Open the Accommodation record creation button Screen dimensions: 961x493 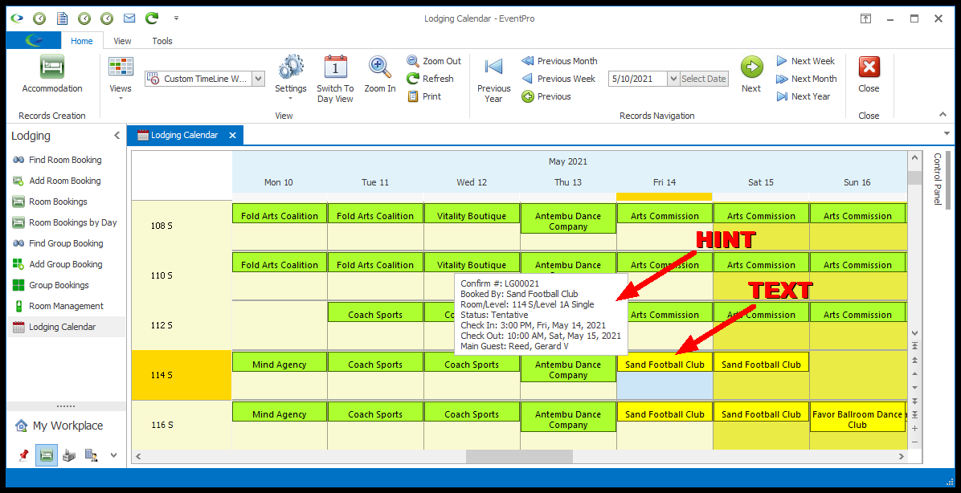pos(52,75)
